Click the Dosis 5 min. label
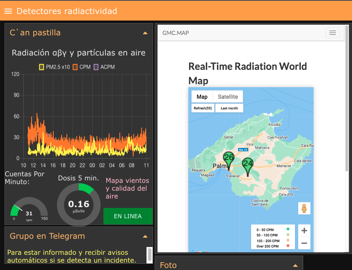Viewport: 352px width, 270px height. pos(79,178)
